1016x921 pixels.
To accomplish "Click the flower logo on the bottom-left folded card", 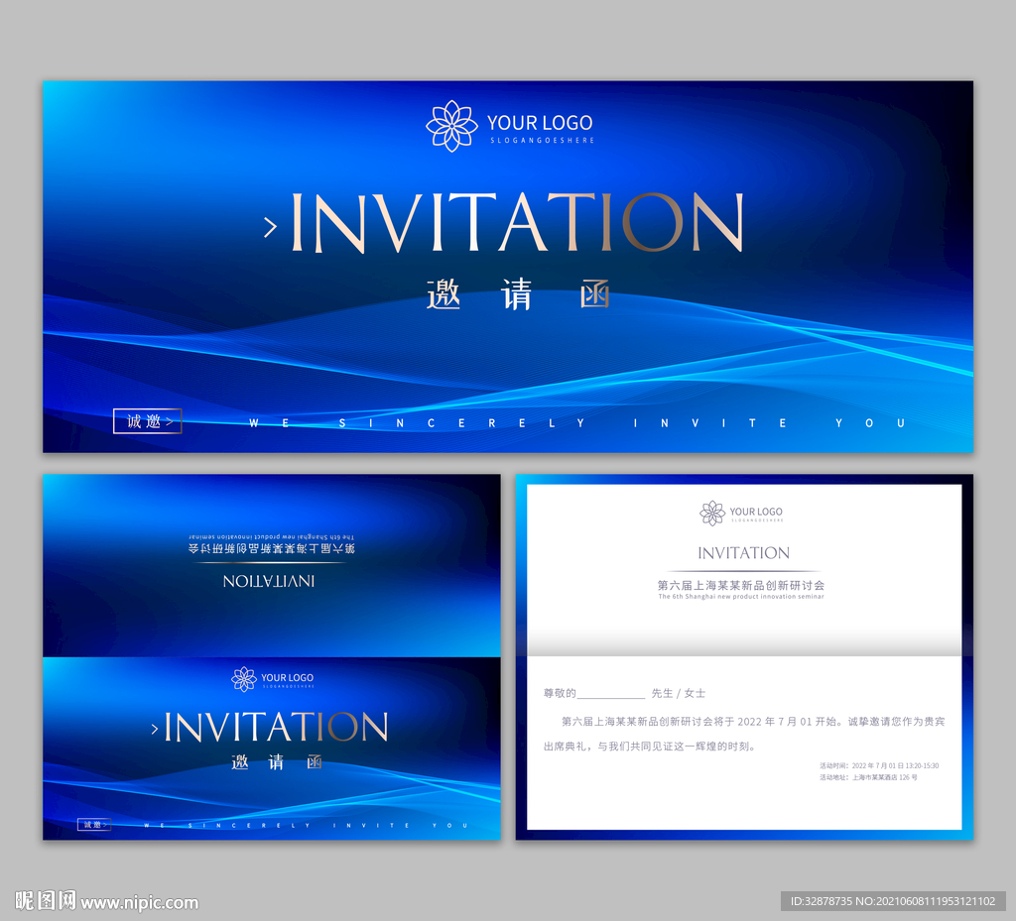I will [244, 679].
